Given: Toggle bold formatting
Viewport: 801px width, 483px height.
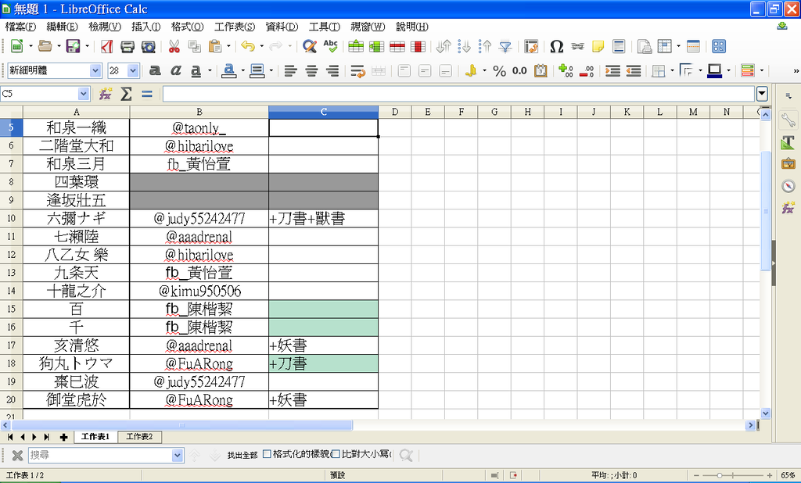Looking at the screenshot, I should tap(155, 71).
